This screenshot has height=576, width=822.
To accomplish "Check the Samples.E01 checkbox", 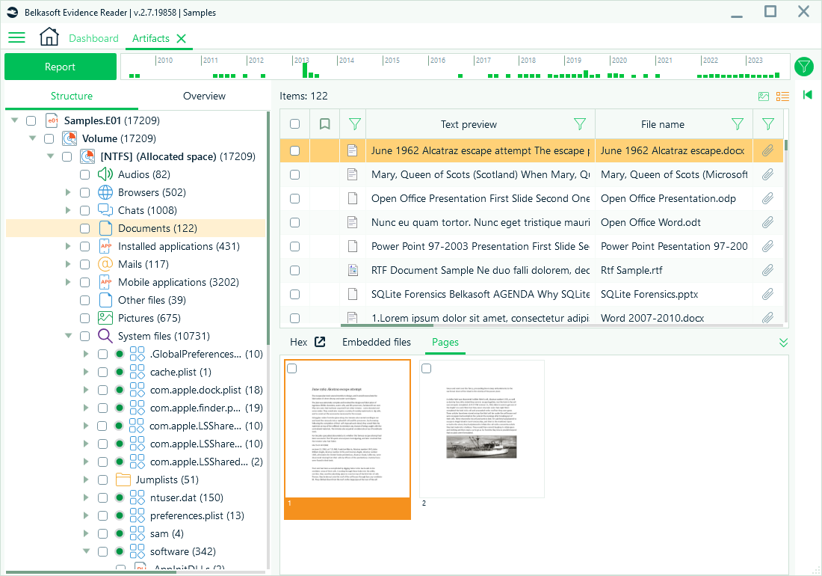I will pos(31,120).
